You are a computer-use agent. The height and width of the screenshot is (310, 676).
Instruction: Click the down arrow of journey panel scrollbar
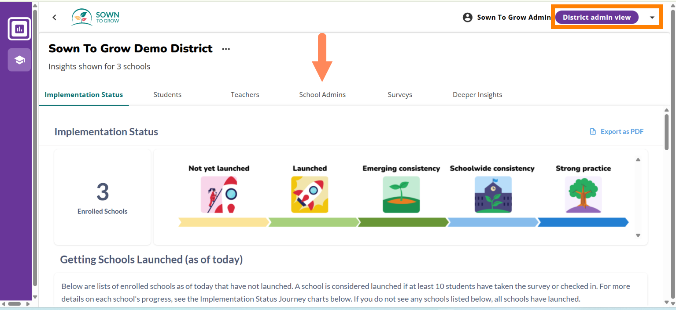point(638,235)
